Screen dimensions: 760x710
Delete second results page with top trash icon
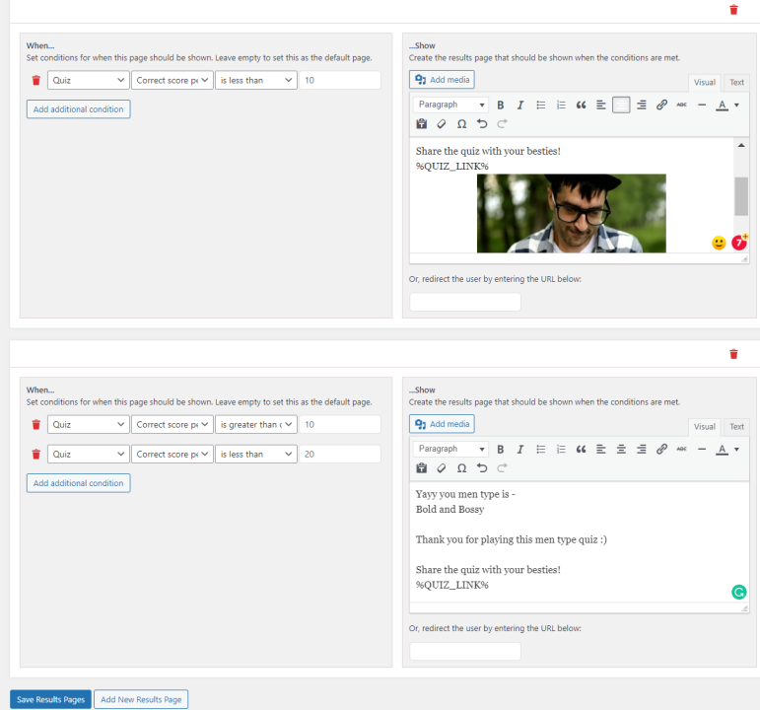(x=733, y=354)
